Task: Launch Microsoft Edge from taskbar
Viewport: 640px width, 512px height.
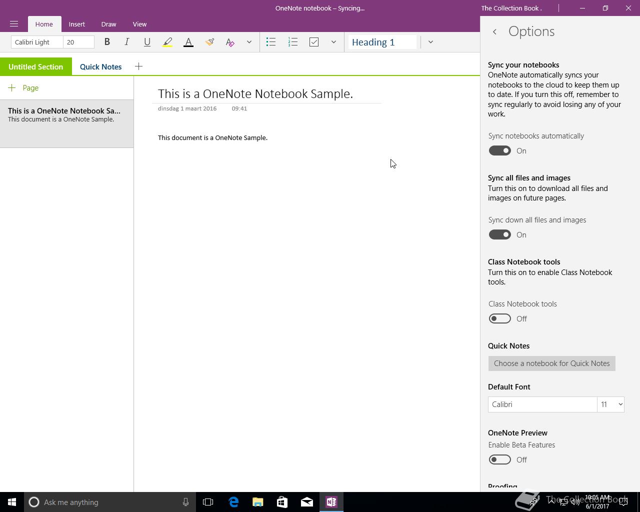Action: pyautogui.click(x=233, y=502)
